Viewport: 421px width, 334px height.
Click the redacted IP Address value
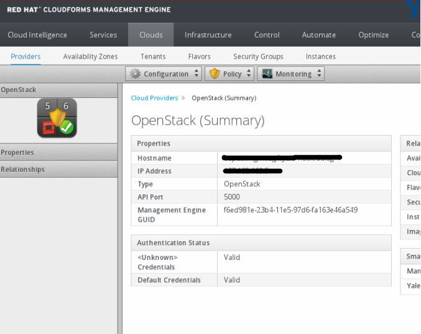click(252, 171)
